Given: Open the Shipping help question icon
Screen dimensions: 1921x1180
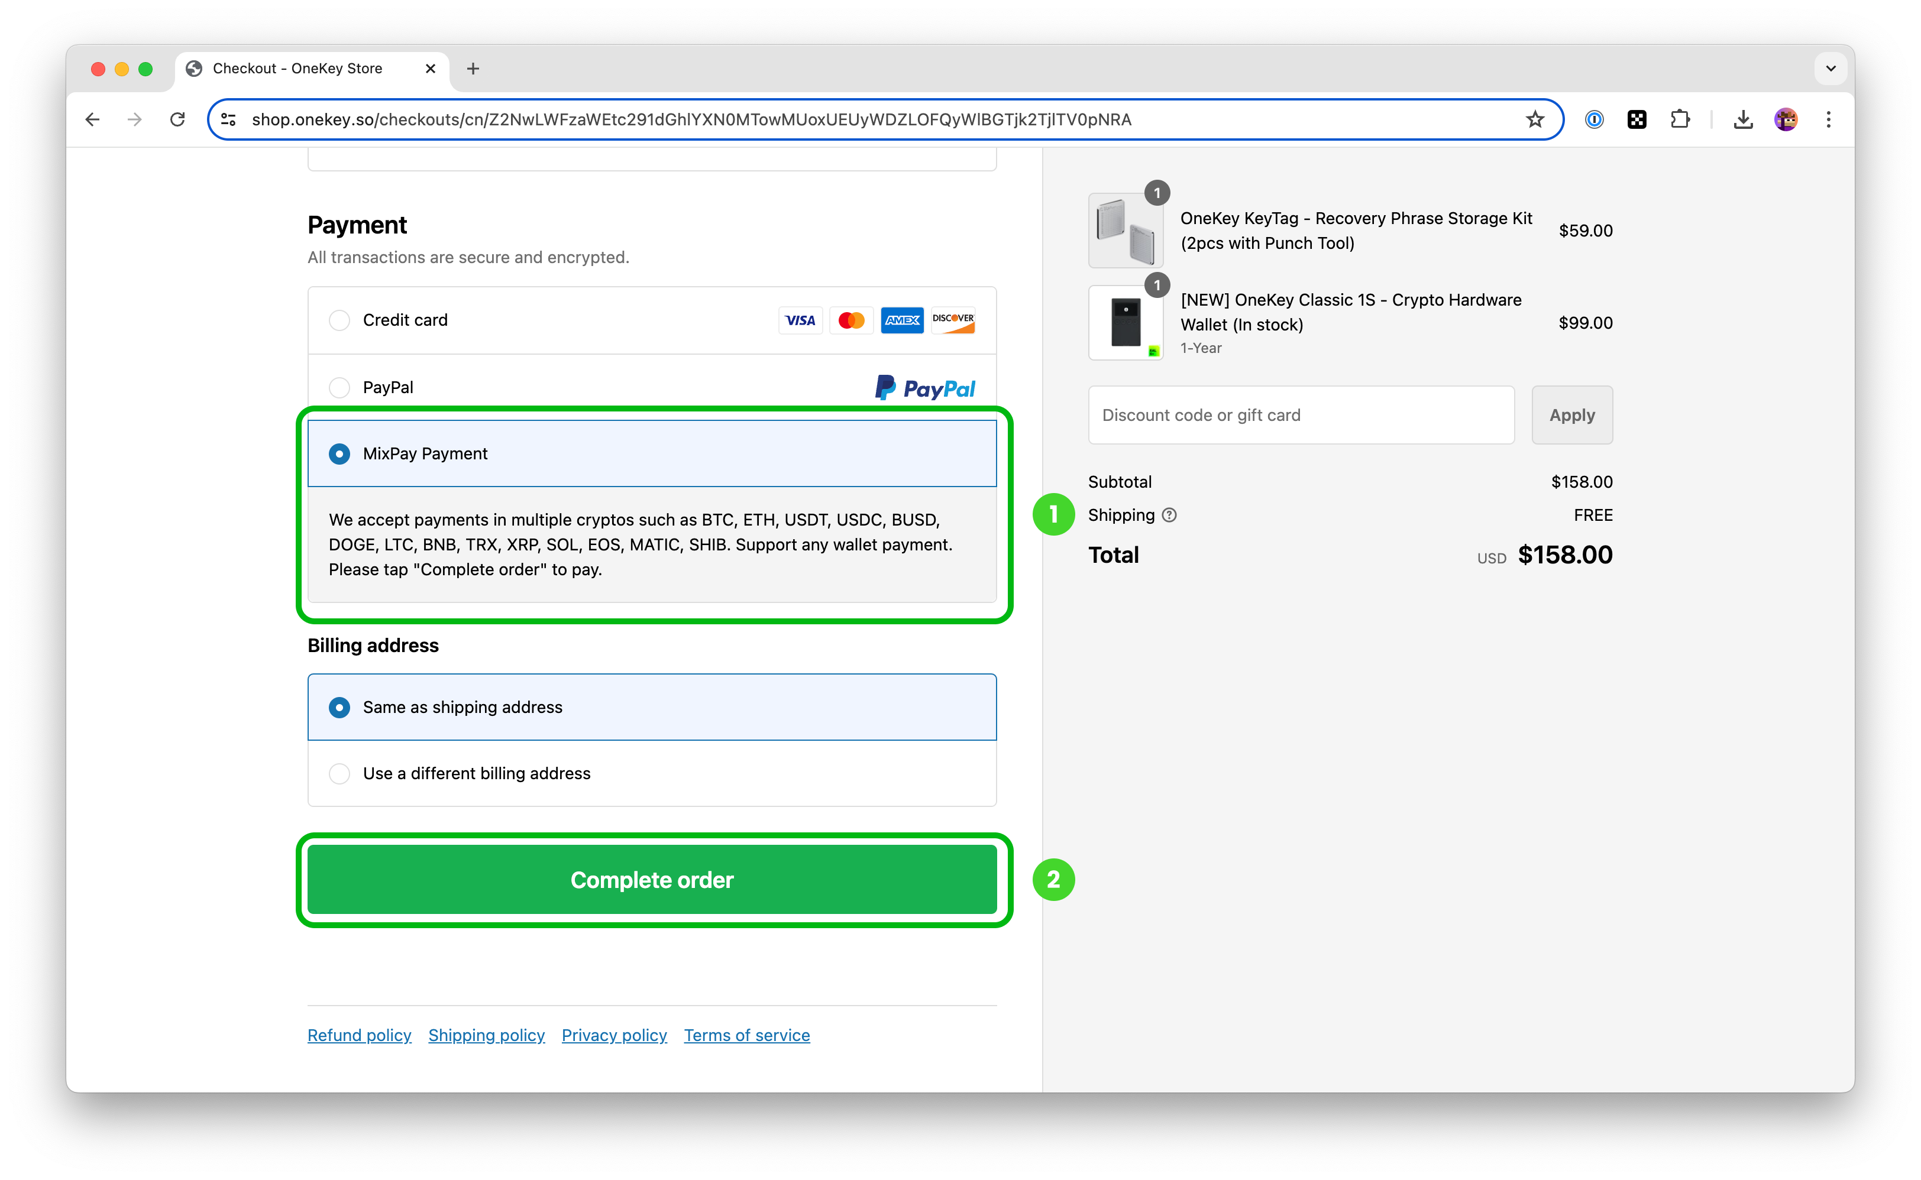Looking at the screenshot, I should tap(1169, 515).
